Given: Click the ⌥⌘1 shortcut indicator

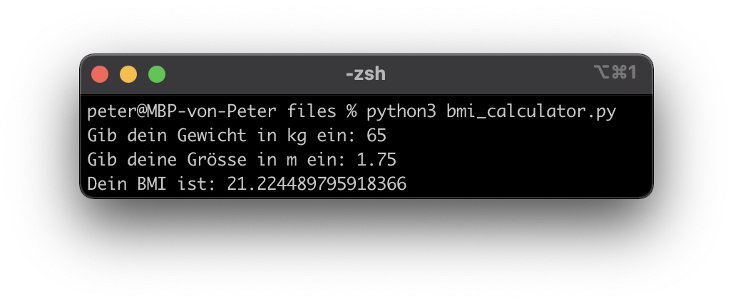Looking at the screenshot, I should click(x=615, y=73).
